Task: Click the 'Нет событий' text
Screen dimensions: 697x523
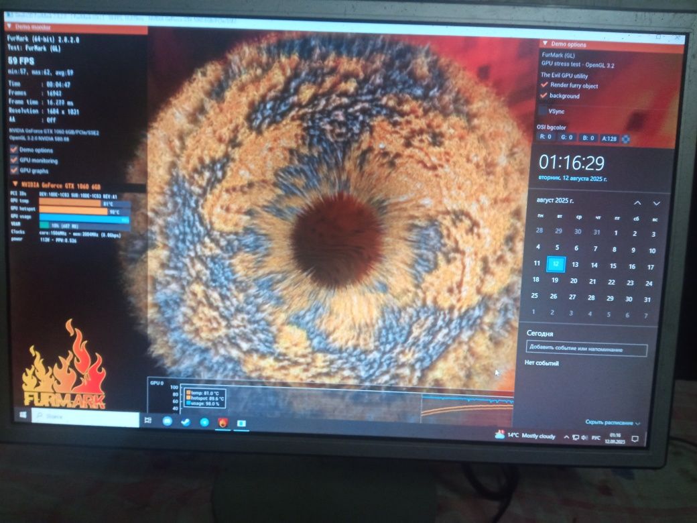Action: [x=541, y=363]
